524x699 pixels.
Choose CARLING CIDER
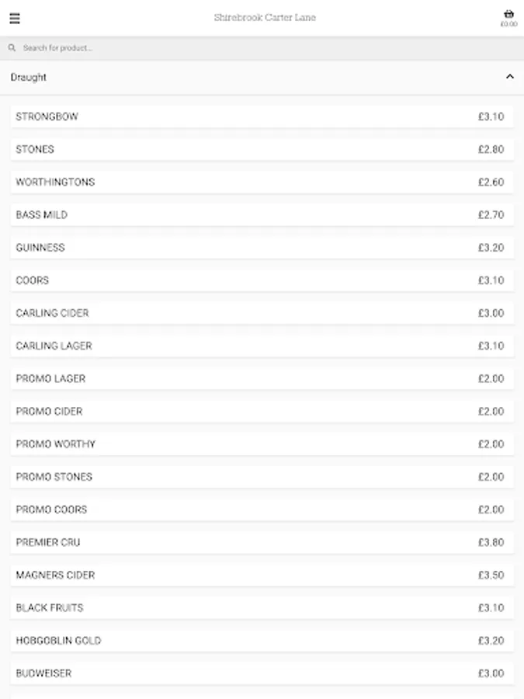[x=262, y=313]
